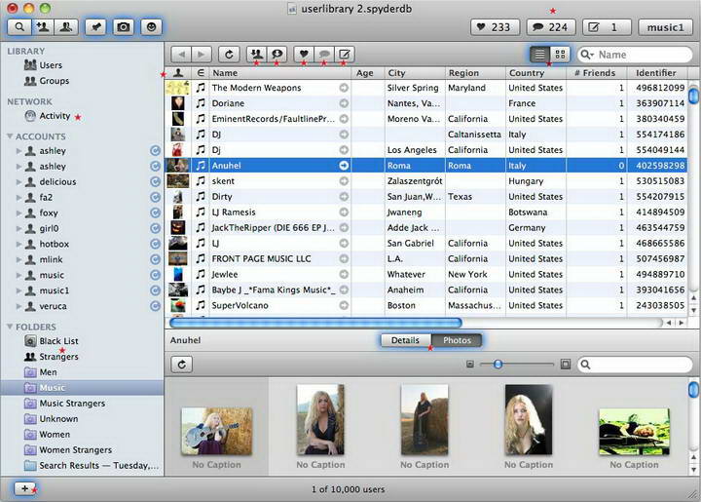
Task: Expand the foxy account disclosure triangle
Action: [18, 212]
